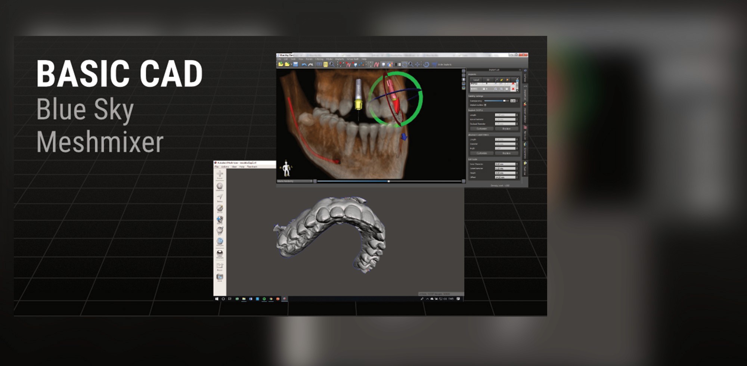Click Print icon in Meshmixer sidebar
The width and height of the screenshot is (747, 366).
click(x=220, y=277)
